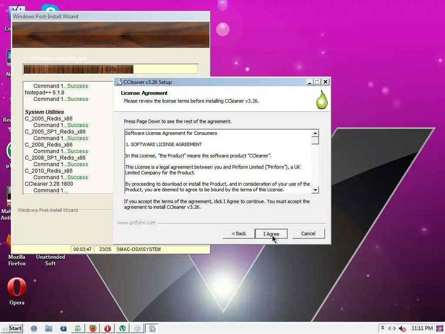445x334 pixels.
Task: Open the Opera desktop shortcut
Action: [17, 291]
